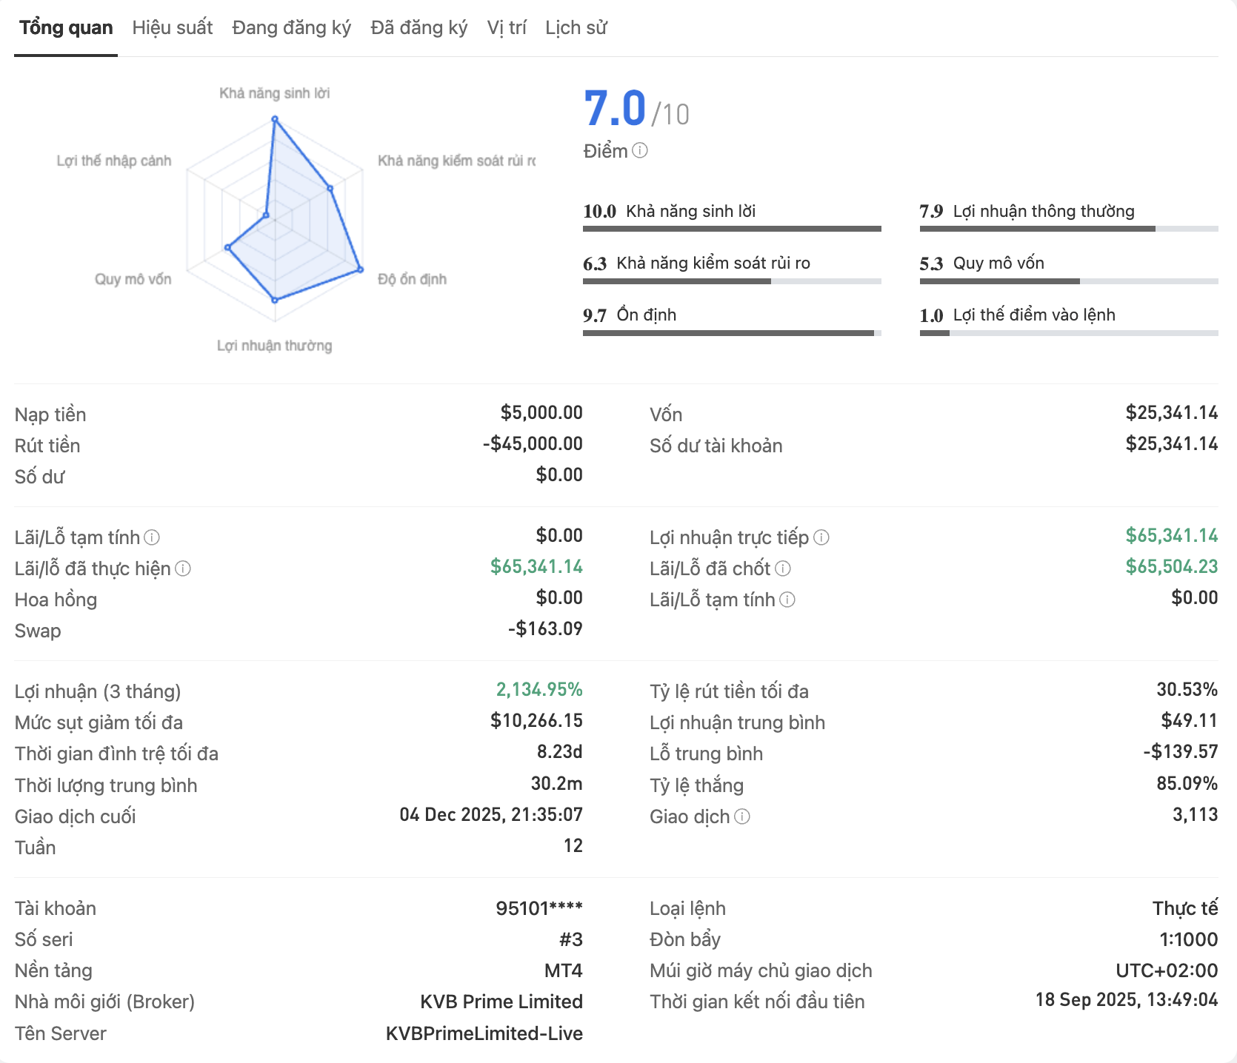Open the info icon beside Điểm
Viewport: 1237px width, 1063px height.
click(640, 150)
